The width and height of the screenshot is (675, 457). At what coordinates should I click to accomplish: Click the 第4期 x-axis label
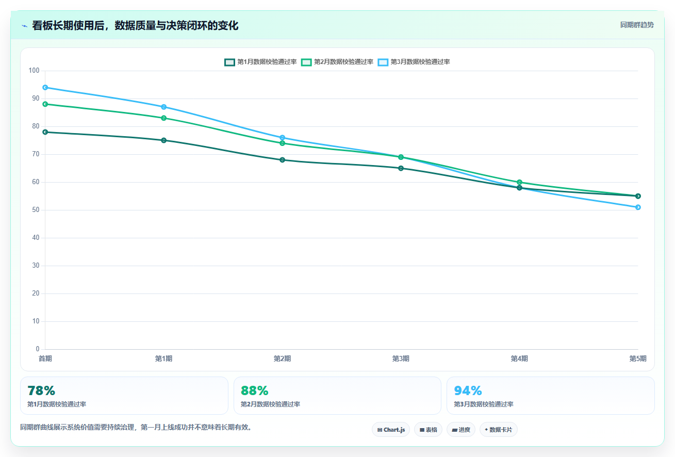pyautogui.click(x=520, y=358)
